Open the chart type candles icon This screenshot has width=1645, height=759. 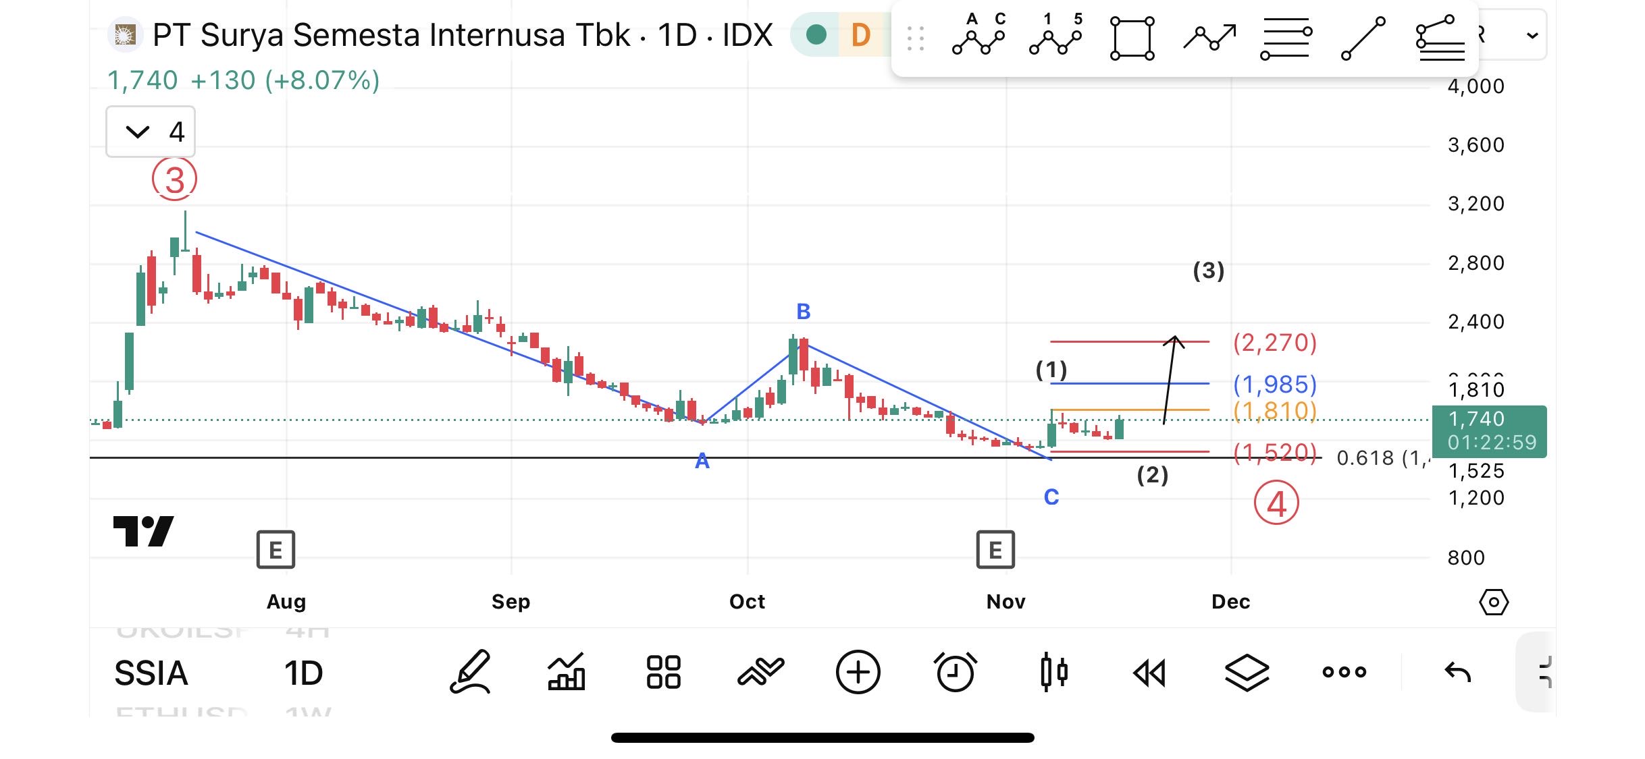coord(1053,672)
